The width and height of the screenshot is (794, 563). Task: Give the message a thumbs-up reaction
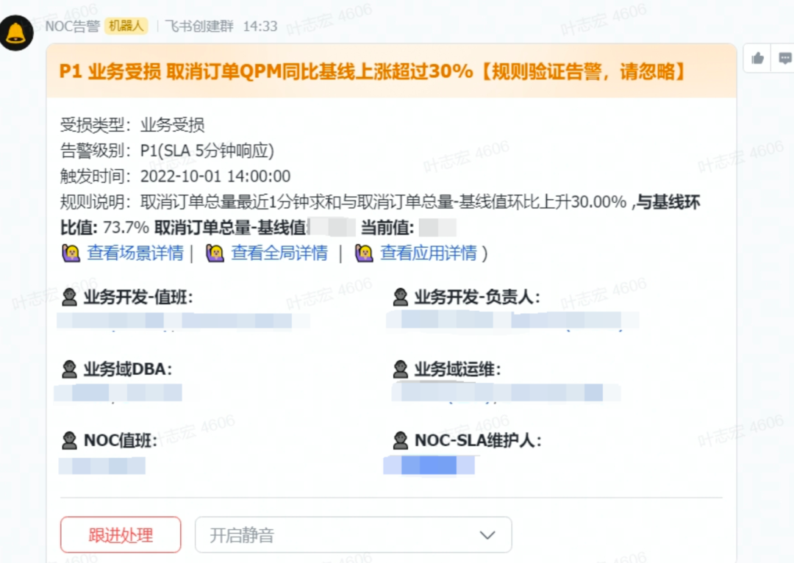tap(758, 58)
